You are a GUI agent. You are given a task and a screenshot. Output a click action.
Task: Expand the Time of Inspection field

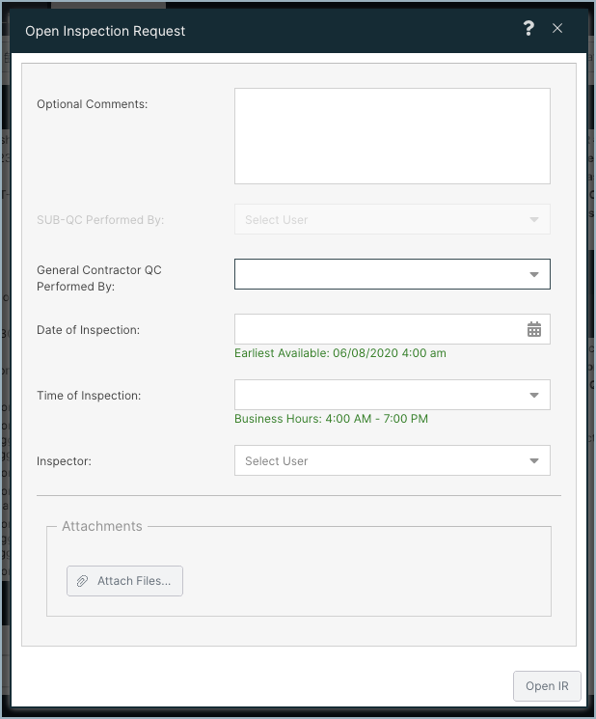click(x=393, y=395)
